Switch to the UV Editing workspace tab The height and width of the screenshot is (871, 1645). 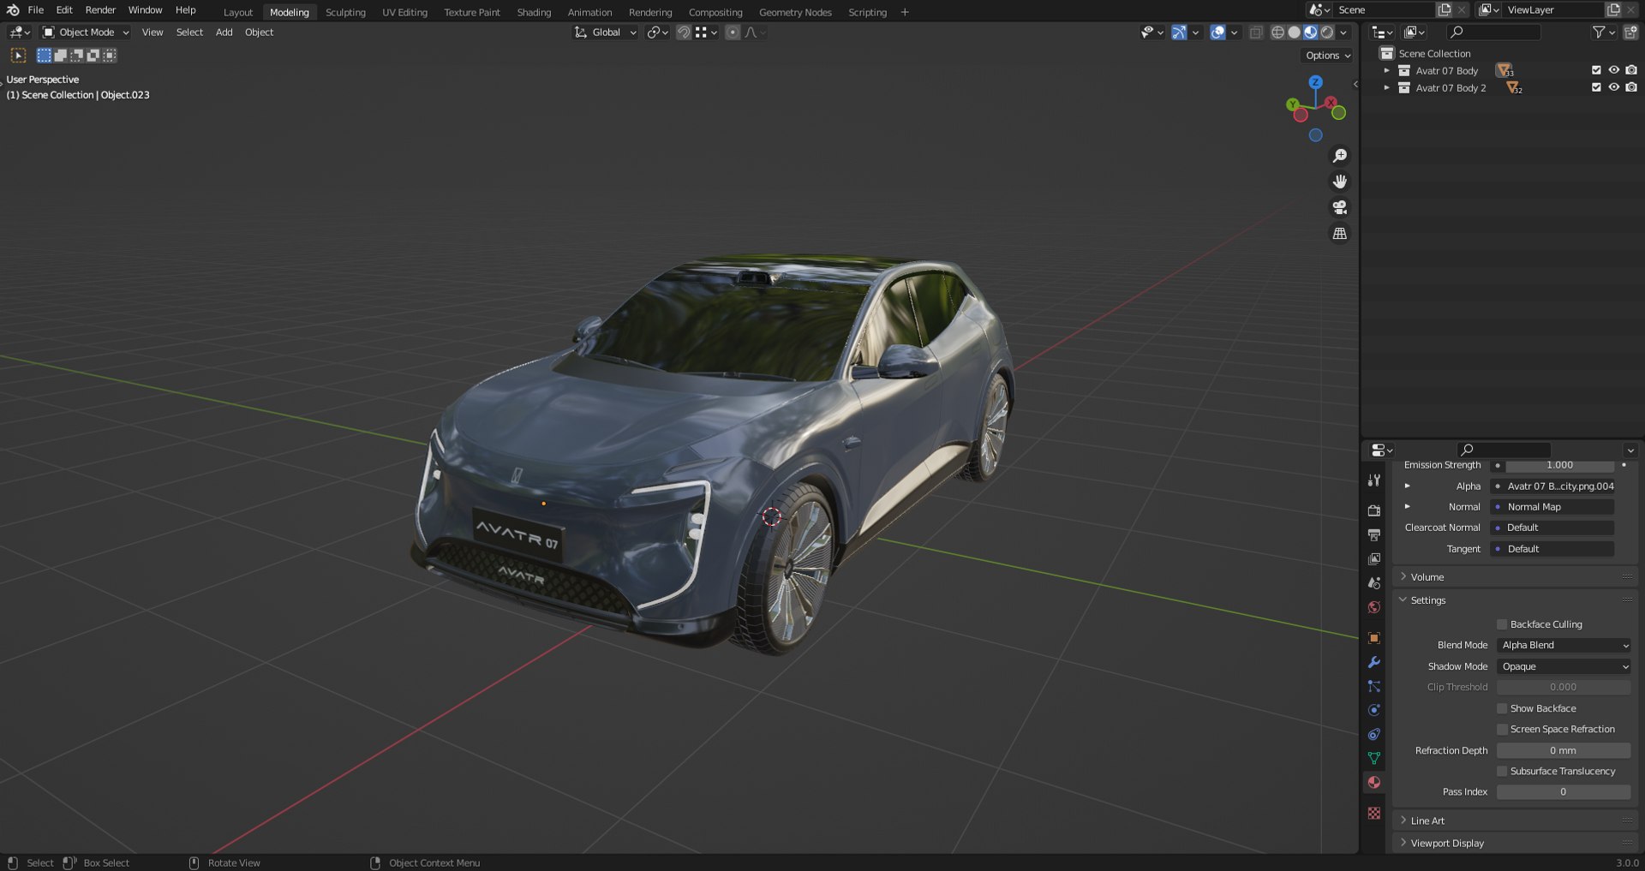pyautogui.click(x=404, y=12)
